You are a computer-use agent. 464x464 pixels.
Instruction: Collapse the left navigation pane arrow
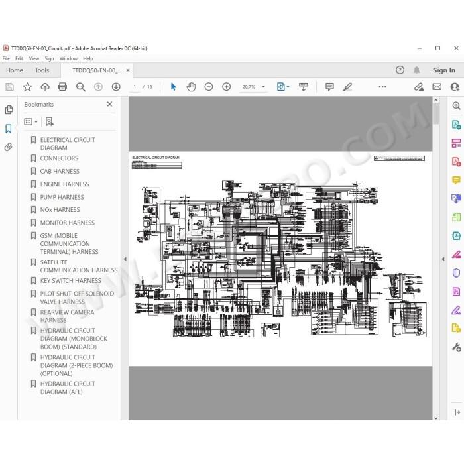click(125, 259)
